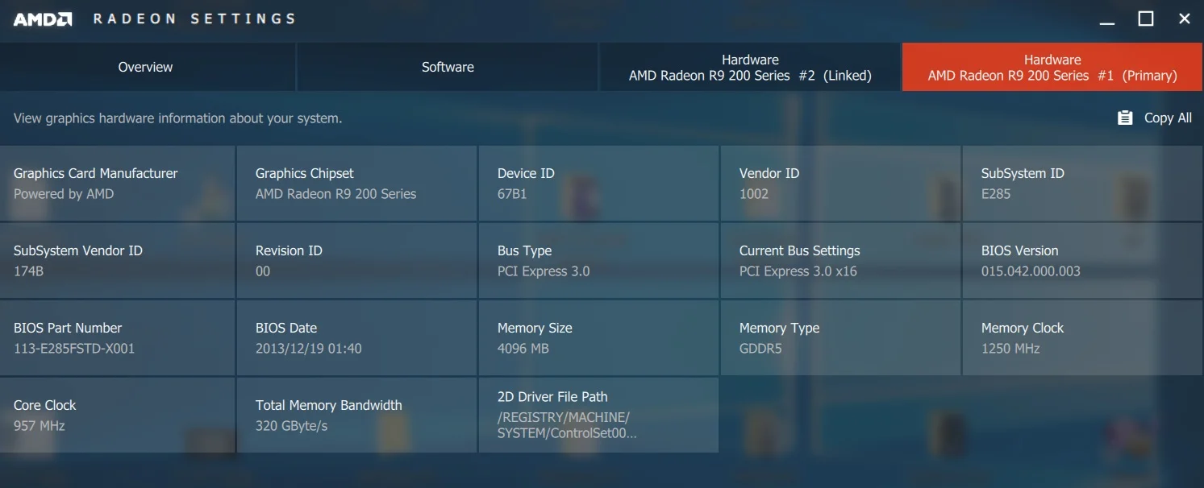Select the Hardware #1 (Primary) tab
1204x488 pixels.
point(1052,67)
